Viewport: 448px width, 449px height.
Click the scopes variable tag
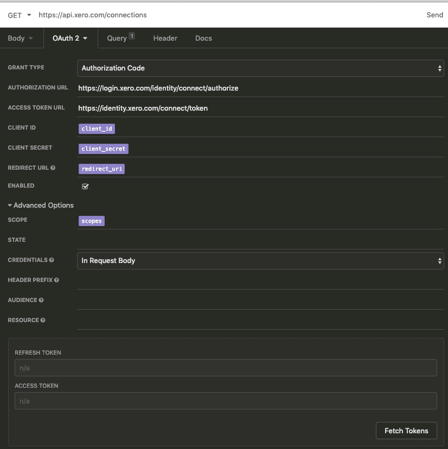(92, 221)
